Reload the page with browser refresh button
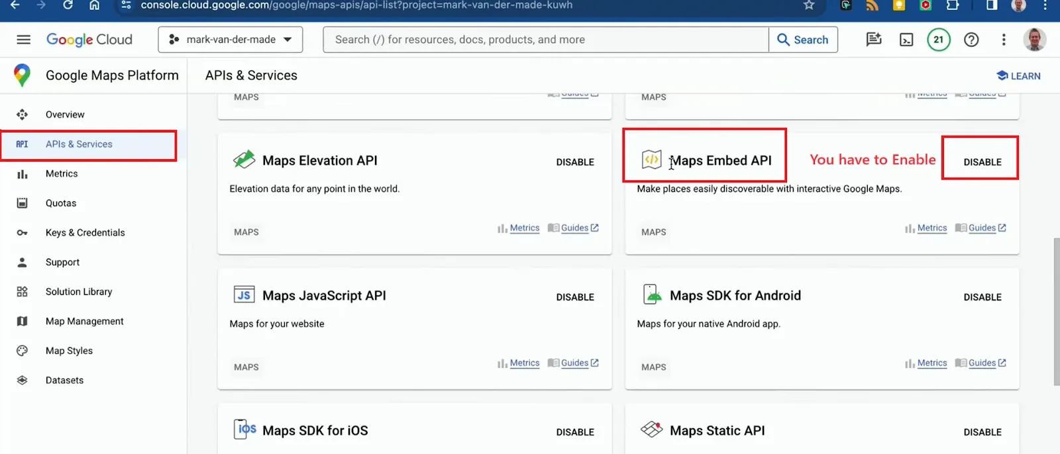Viewport: 1060px width, 454px height. coord(68,5)
